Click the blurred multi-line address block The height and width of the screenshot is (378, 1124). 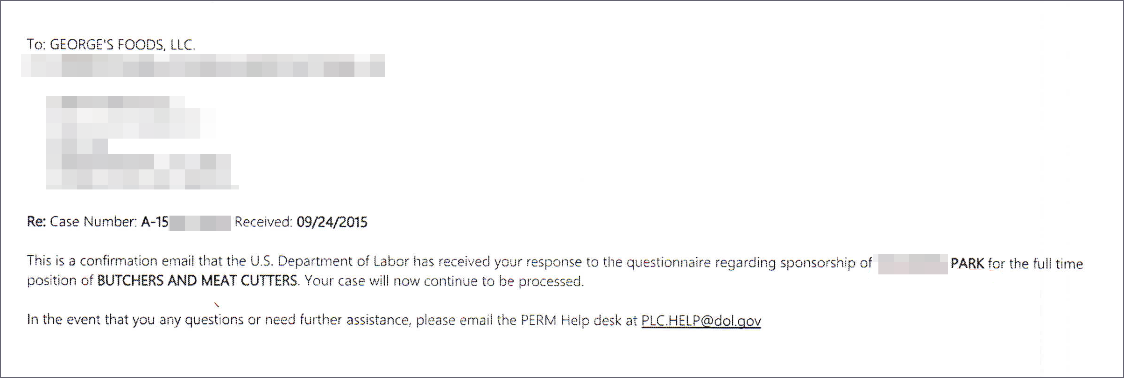[142, 142]
